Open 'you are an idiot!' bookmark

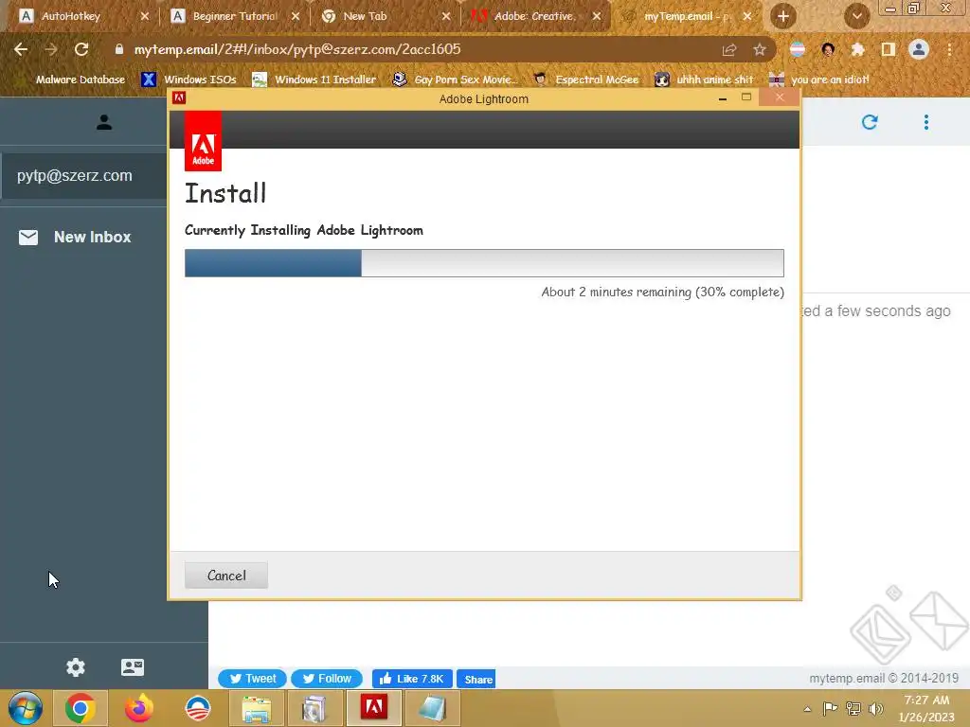coord(818,80)
